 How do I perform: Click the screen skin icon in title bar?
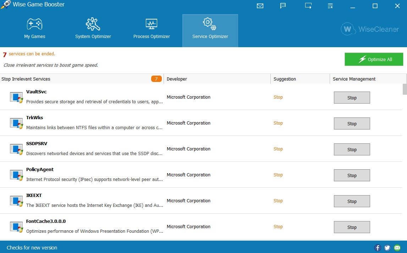(308, 6)
